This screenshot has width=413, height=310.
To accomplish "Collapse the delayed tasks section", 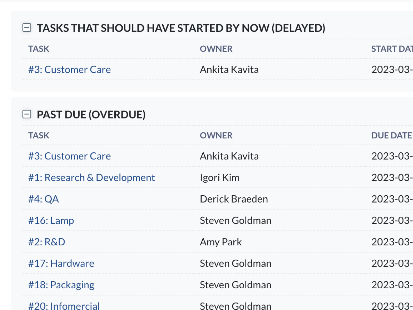I will 27,28.
